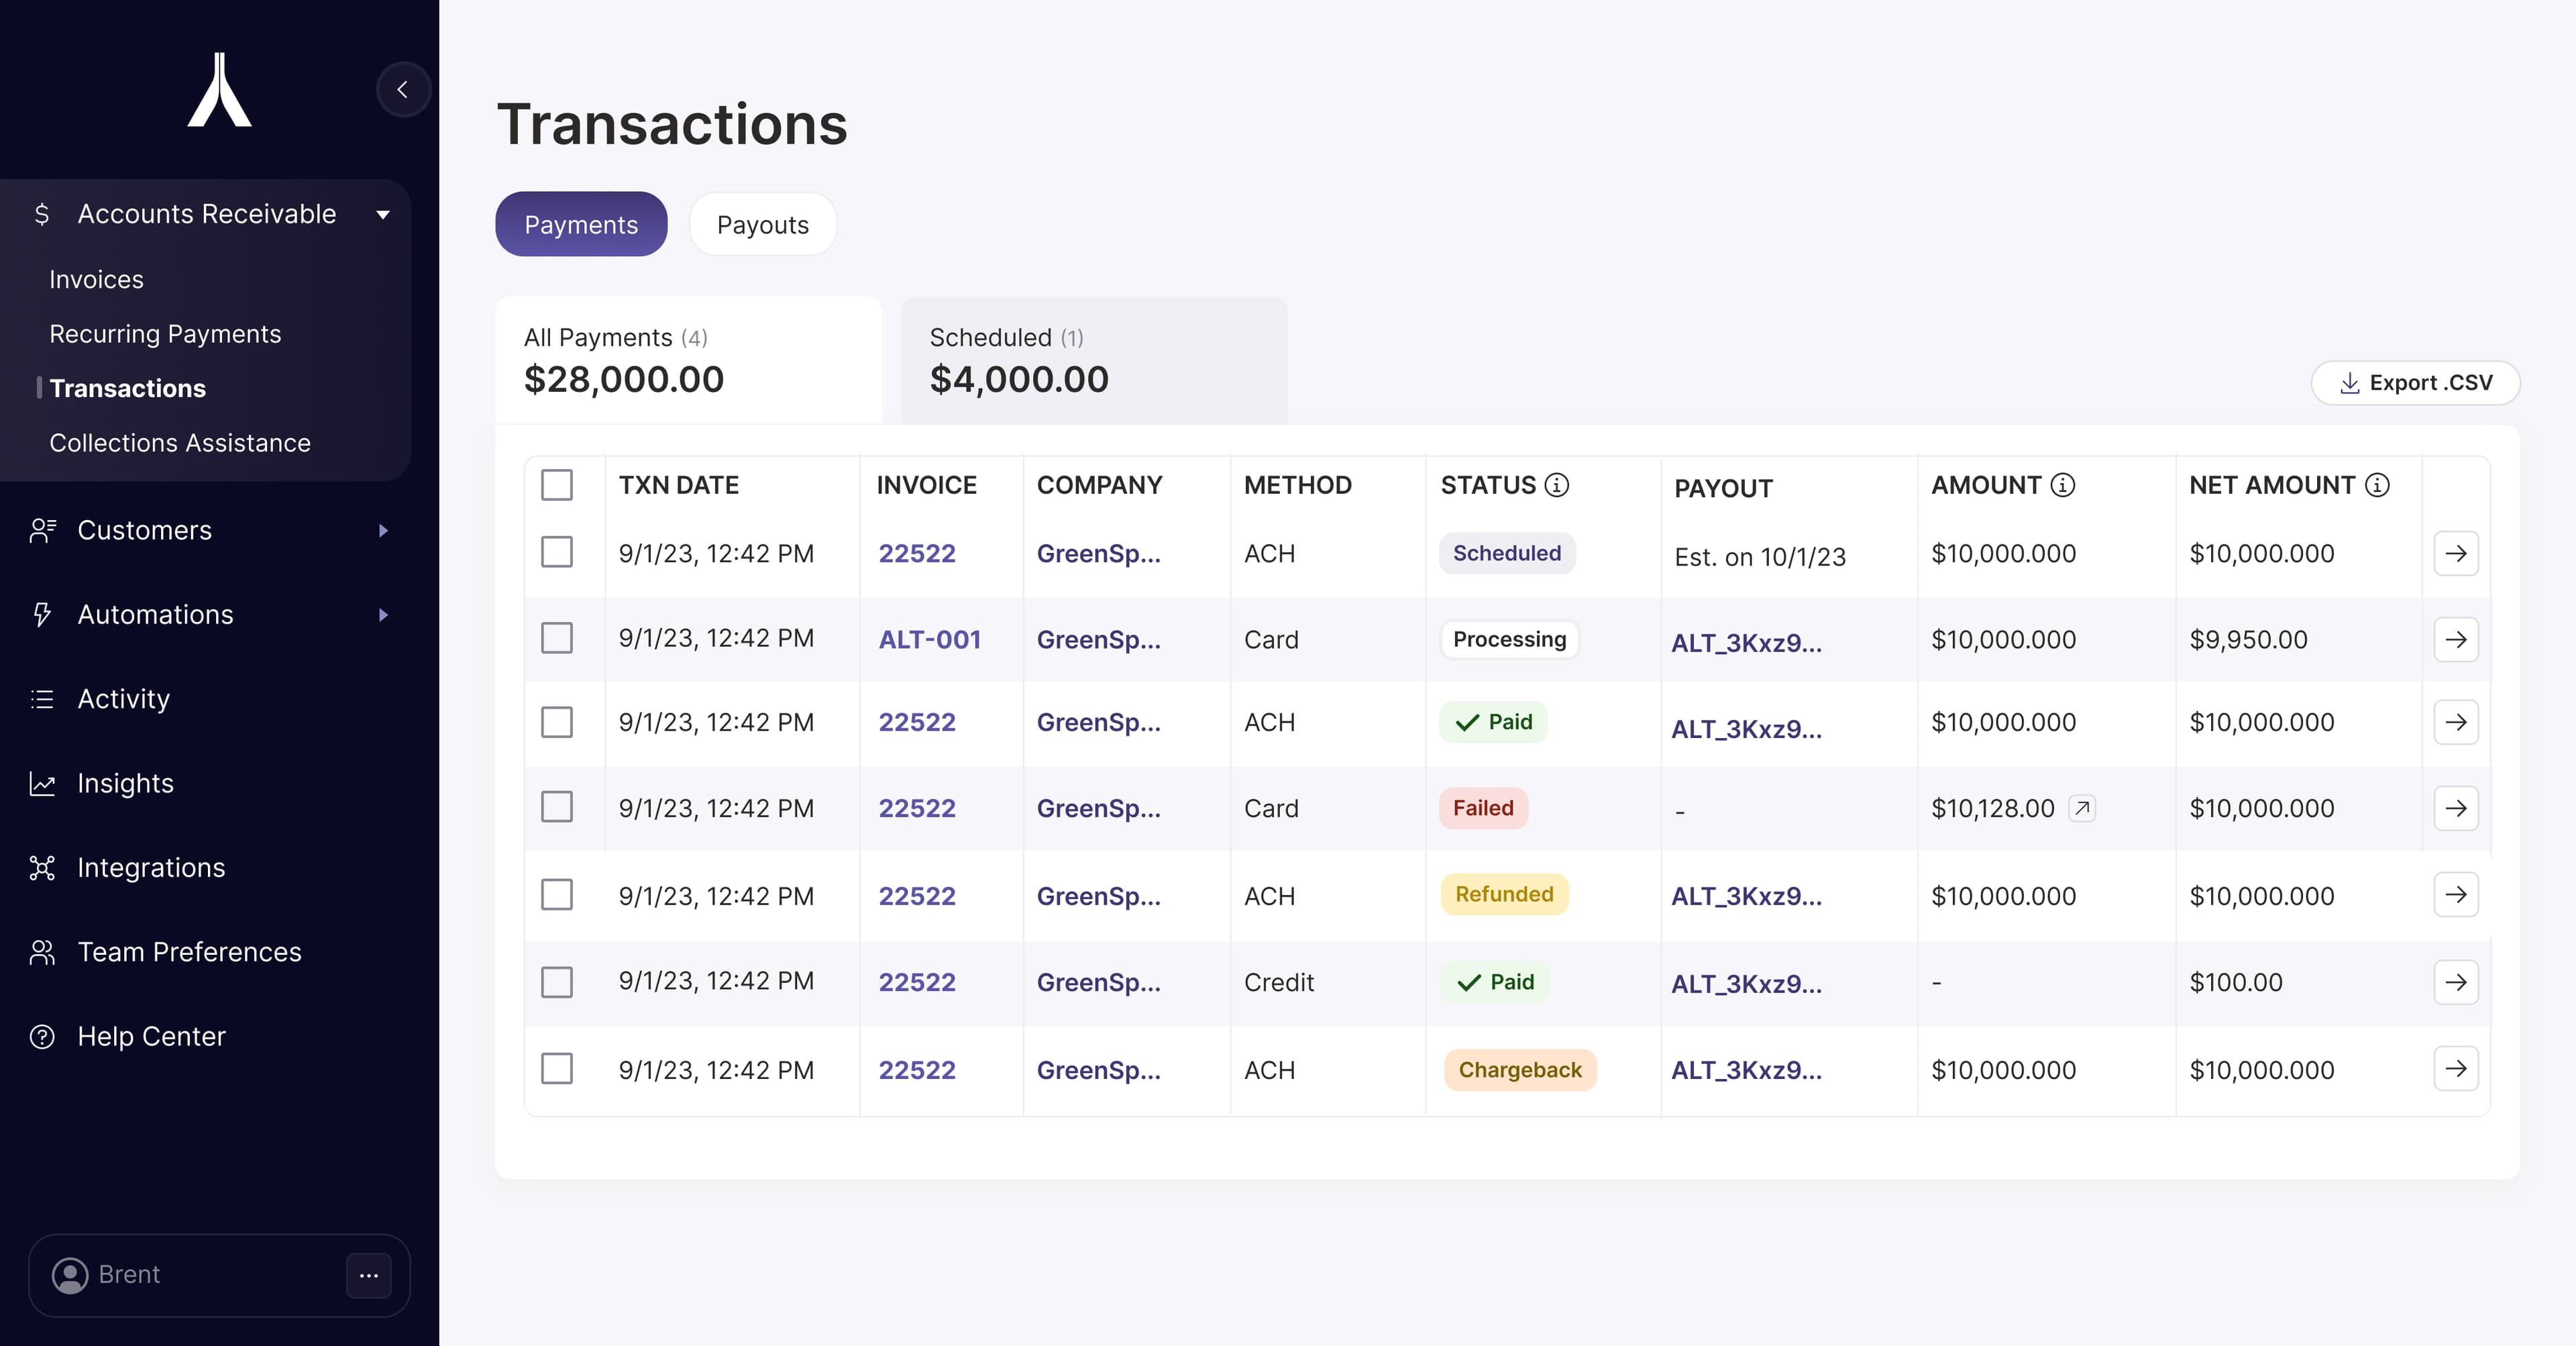Click the Export .CSV button
Image resolution: width=2576 pixels, height=1346 pixels.
coord(2415,383)
